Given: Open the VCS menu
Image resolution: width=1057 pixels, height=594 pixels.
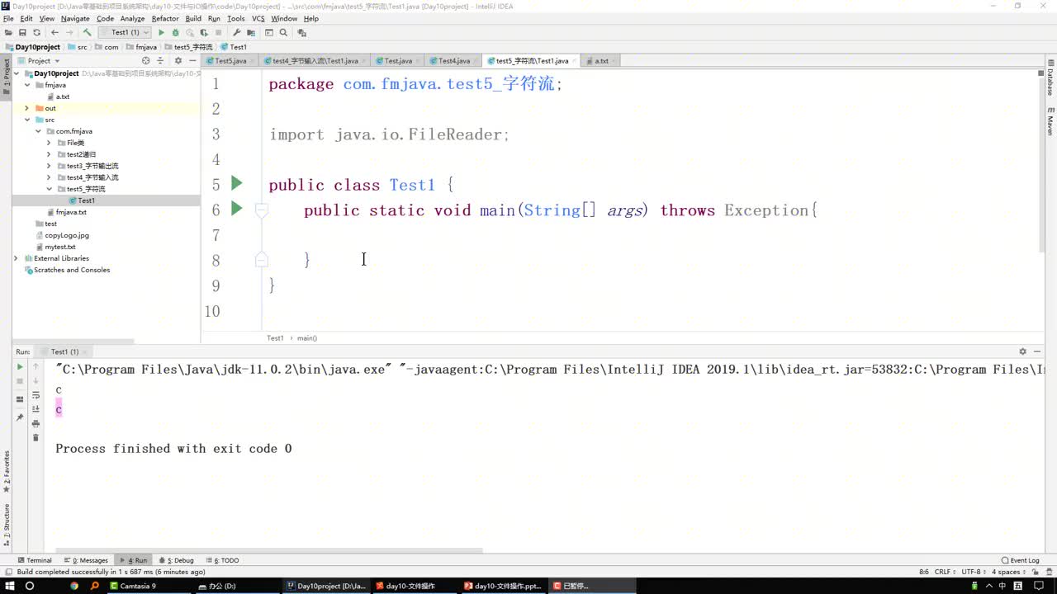Looking at the screenshot, I should (x=258, y=18).
